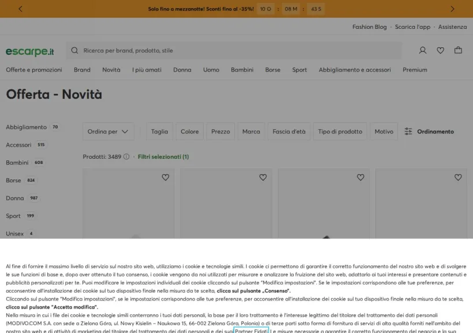Open I più amati menu
This screenshot has width=473, height=333.
(x=147, y=70)
